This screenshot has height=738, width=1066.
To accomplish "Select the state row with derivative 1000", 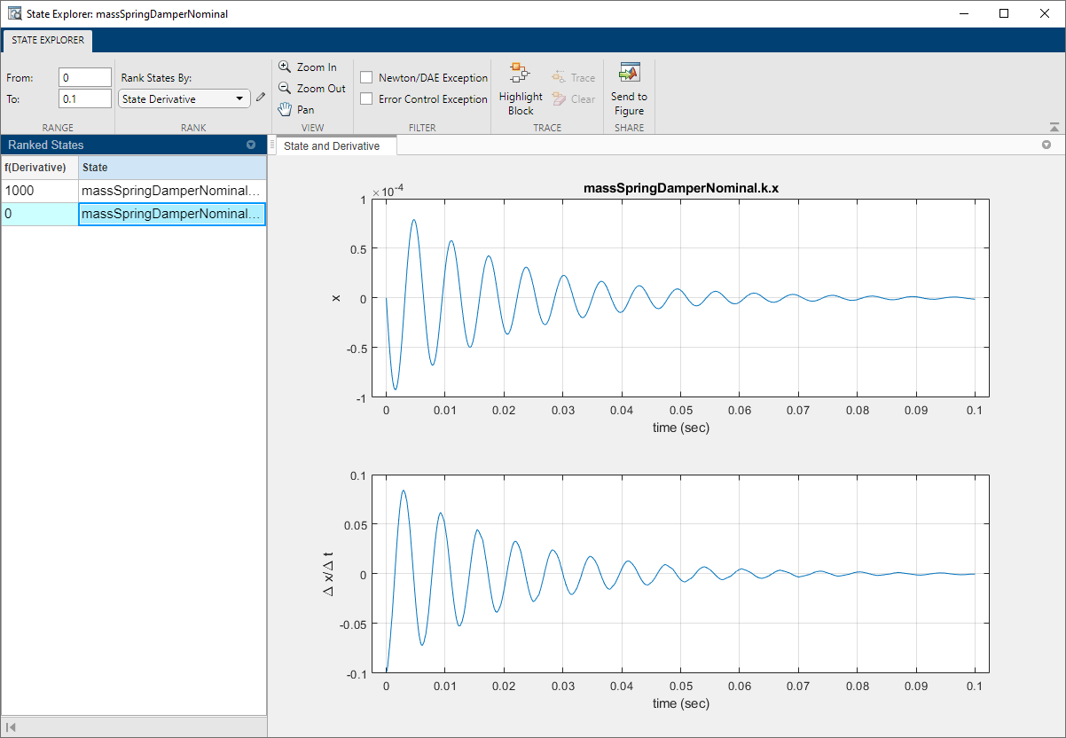I will (x=133, y=191).
